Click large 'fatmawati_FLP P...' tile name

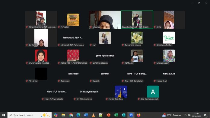(73, 38)
